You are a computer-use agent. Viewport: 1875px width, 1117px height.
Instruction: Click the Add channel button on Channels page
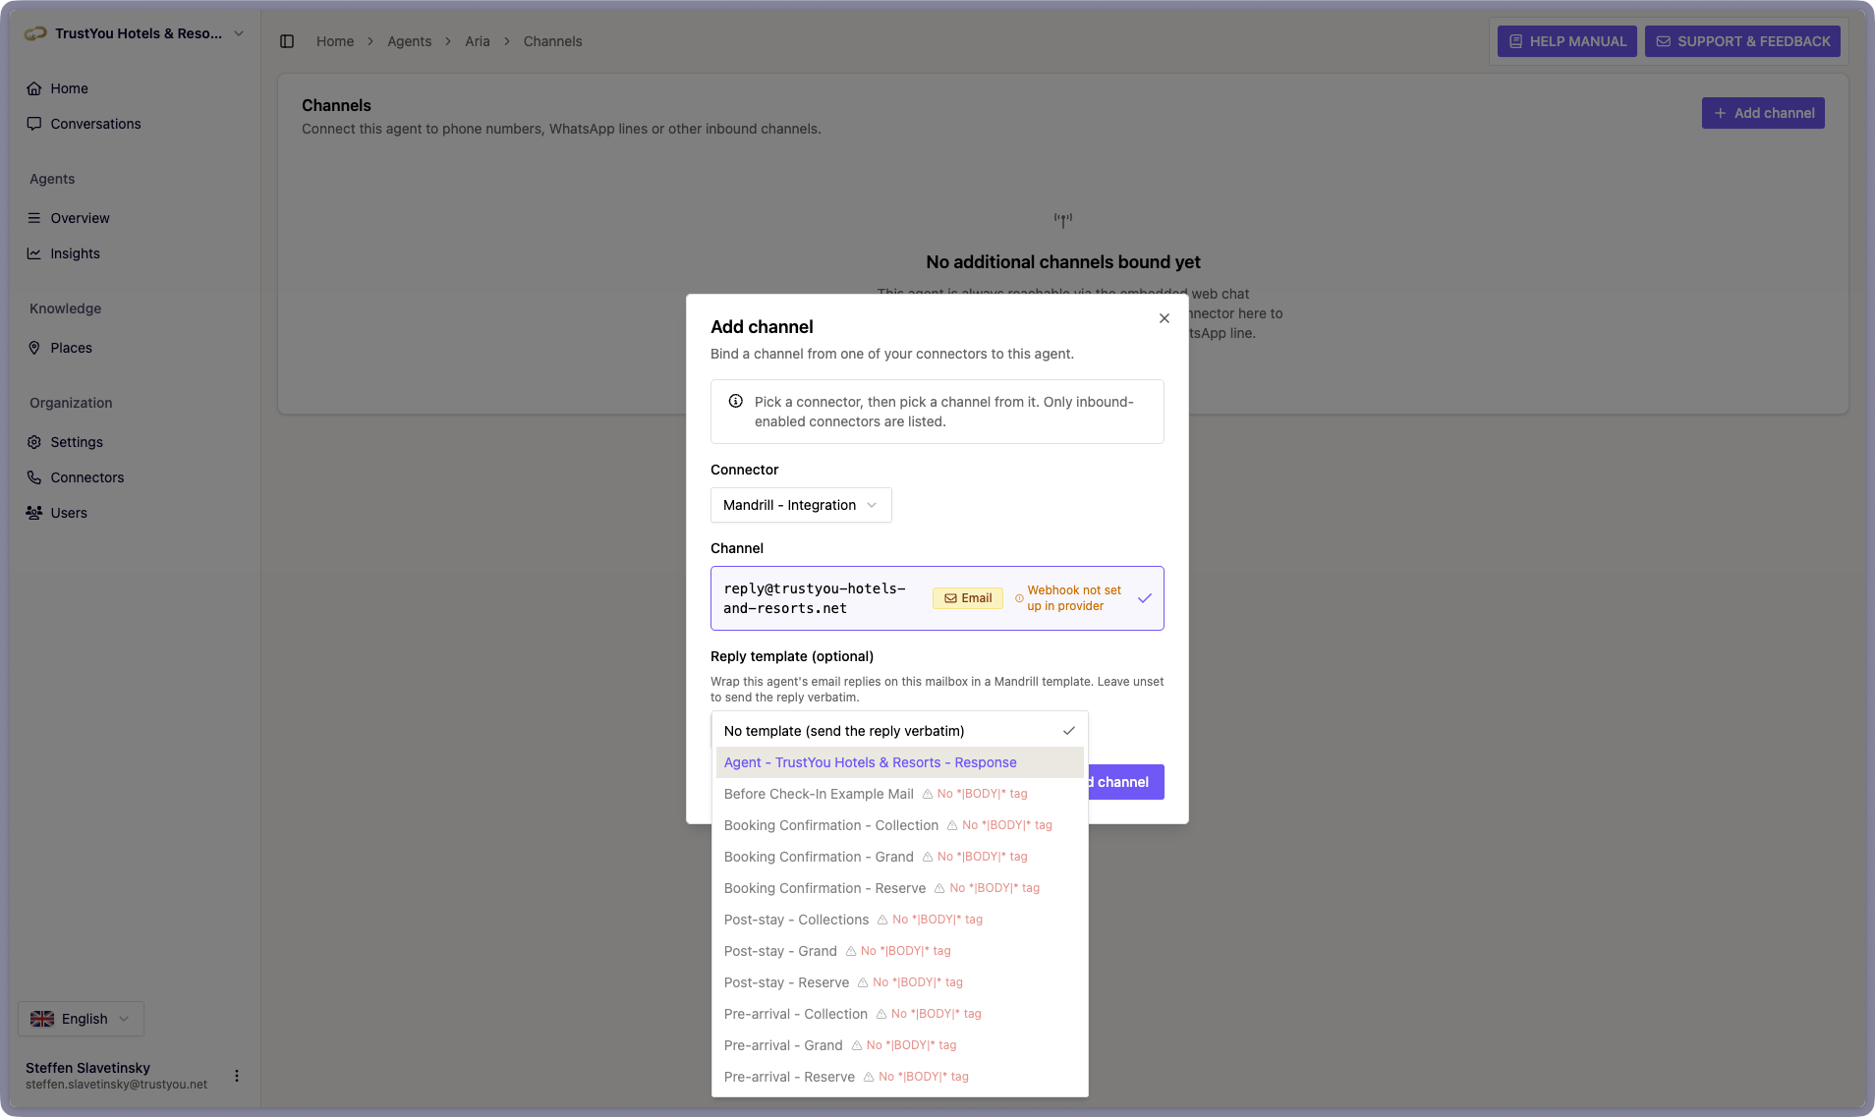1763,113
